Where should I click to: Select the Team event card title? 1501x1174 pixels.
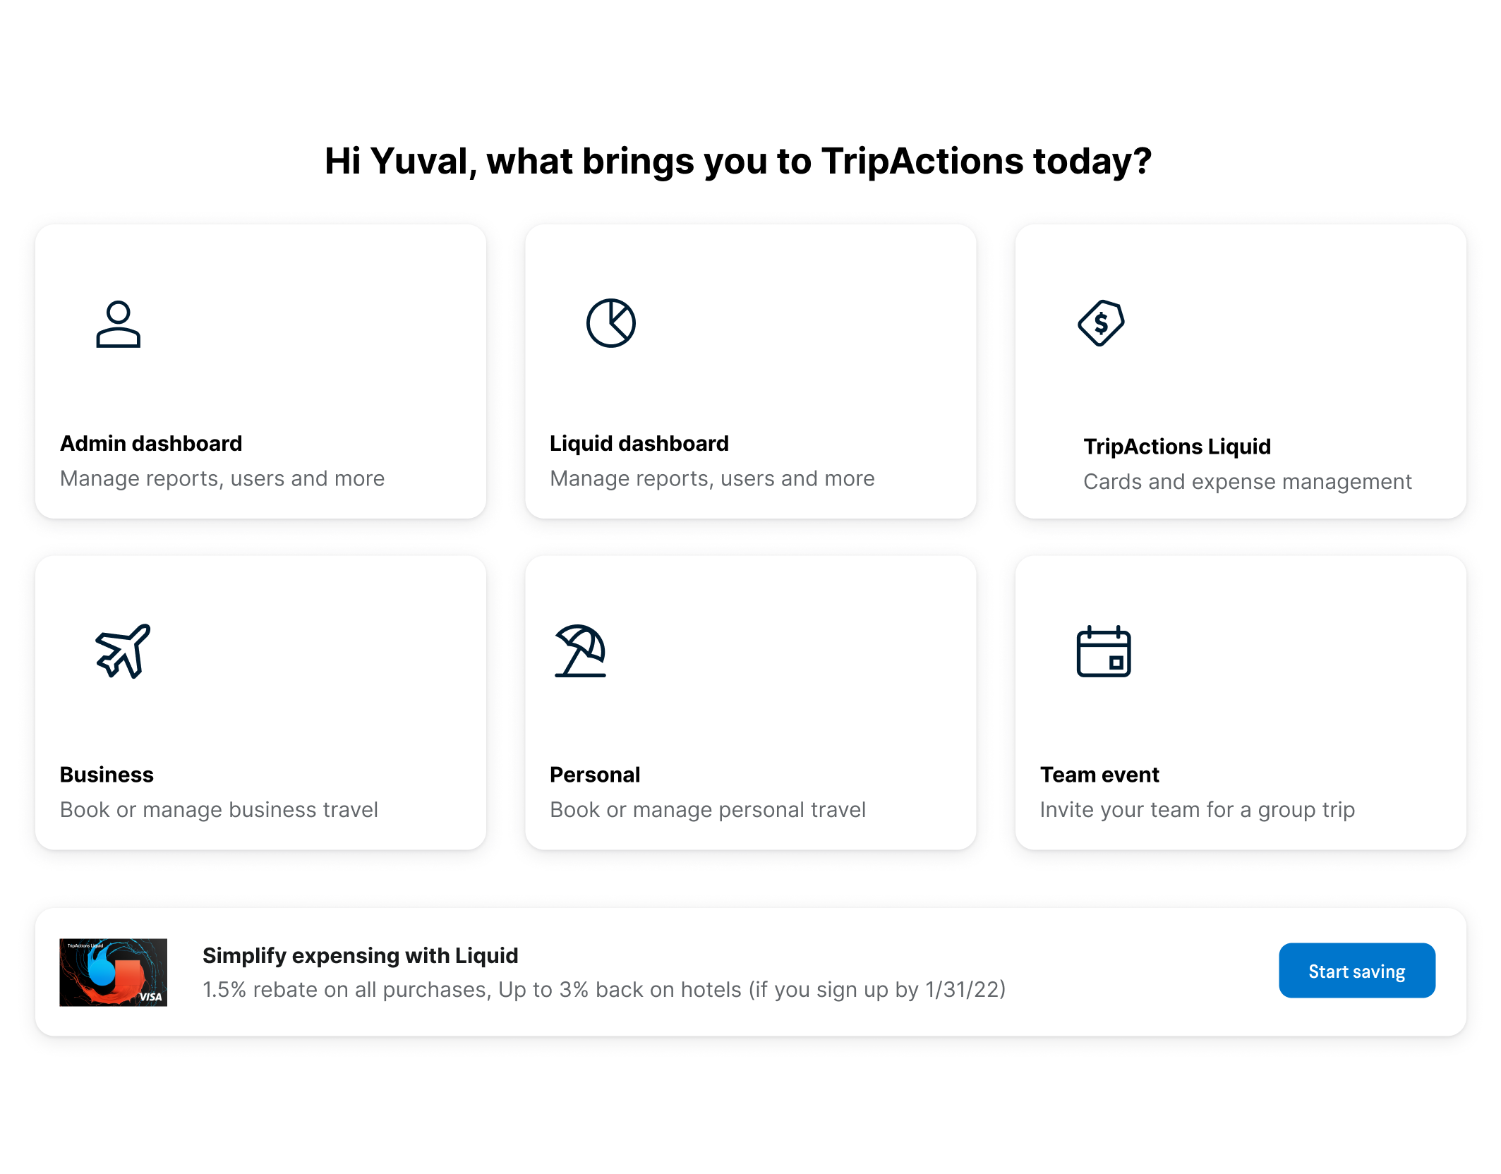[x=1099, y=775]
